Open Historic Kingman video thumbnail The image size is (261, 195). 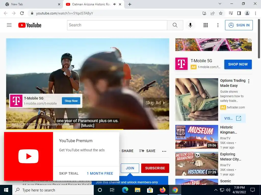[197, 137]
